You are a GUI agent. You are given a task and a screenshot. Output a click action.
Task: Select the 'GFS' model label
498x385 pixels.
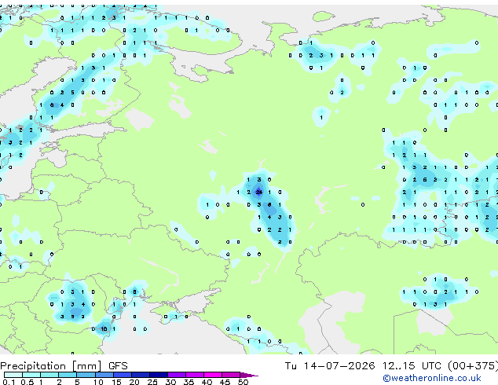[118, 366]
